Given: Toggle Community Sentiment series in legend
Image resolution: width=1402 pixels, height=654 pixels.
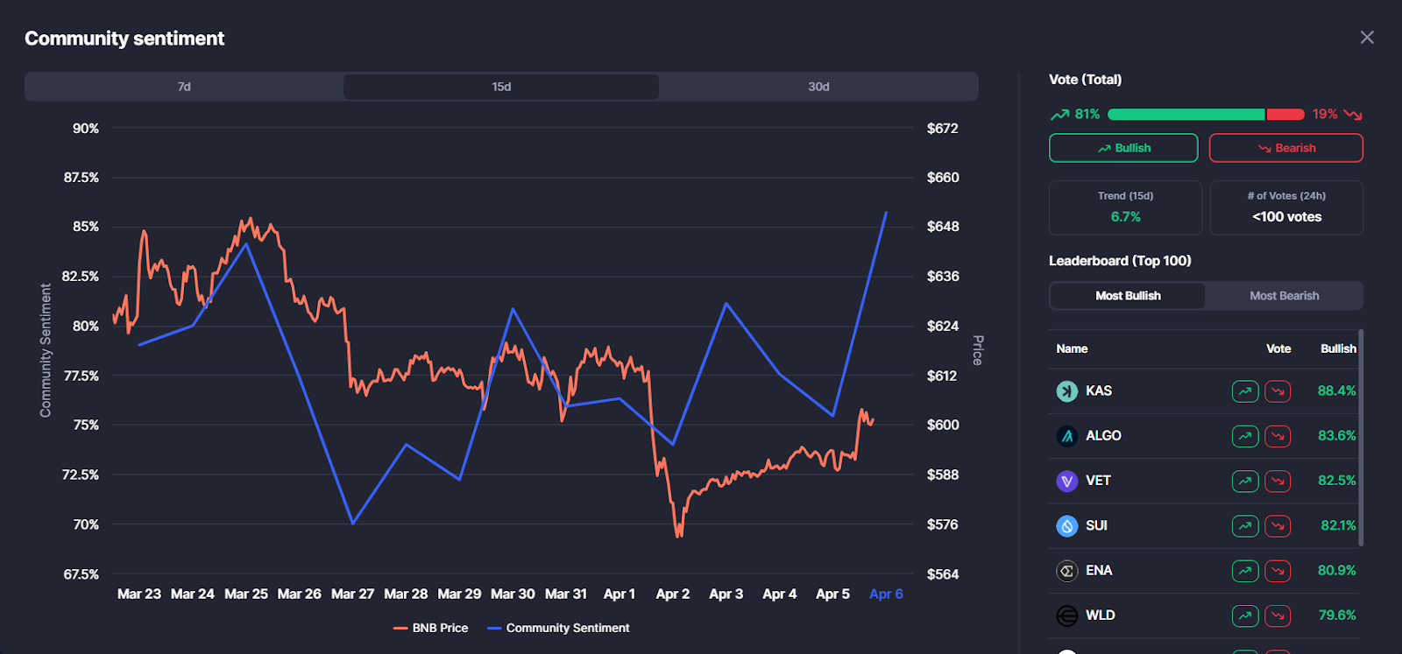Looking at the screenshot, I should pos(558,628).
